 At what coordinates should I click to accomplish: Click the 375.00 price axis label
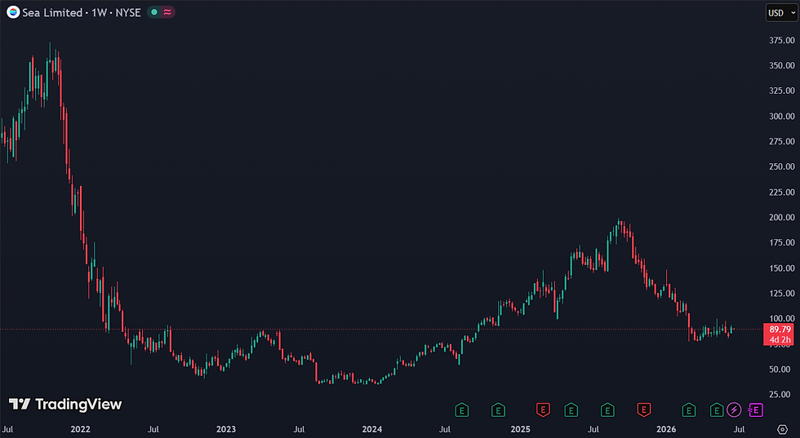(782, 40)
